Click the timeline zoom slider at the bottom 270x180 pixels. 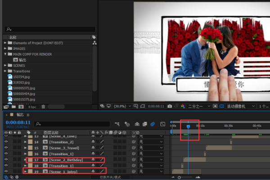click(x=184, y=177)
